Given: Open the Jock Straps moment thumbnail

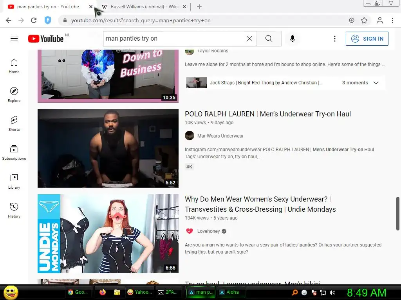Looking at the screenshot, I should (197, 83).
